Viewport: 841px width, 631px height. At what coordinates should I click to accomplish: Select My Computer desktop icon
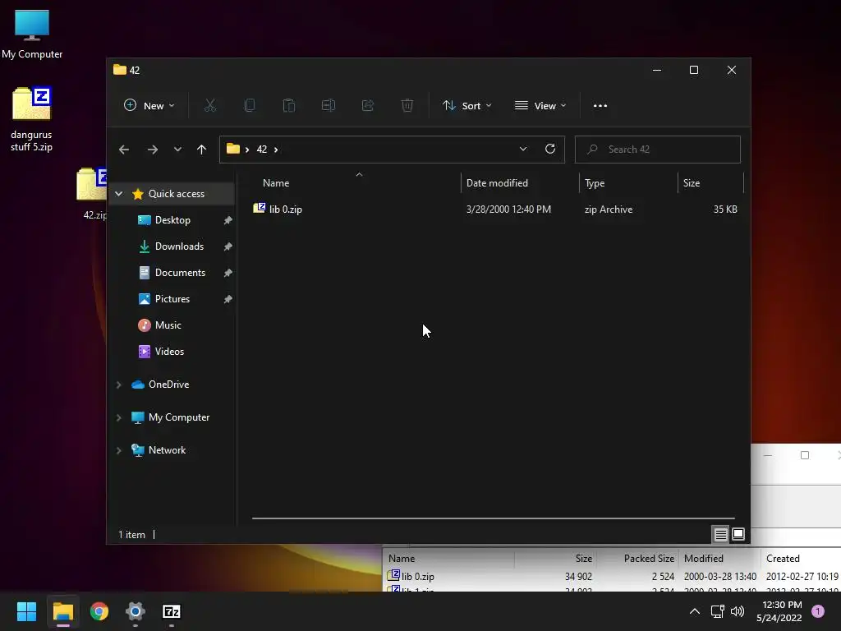tap(32, 35)
